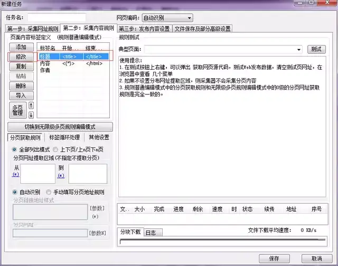This screenshot has height=266, width=338.
Task: Click the 删除 button
Action: 21,85
